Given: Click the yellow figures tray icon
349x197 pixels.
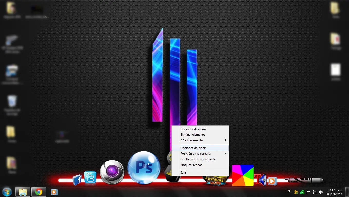Looking at the screenshot, I should tap(296, 192).
